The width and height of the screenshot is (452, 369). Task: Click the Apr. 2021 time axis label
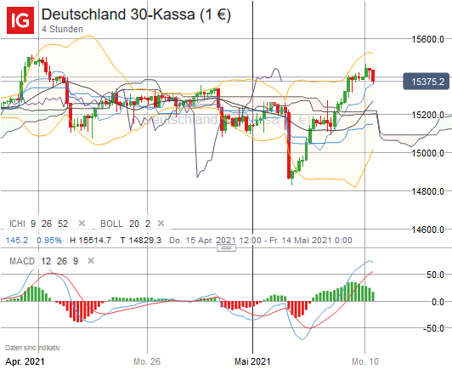pyautogui.click(x=25, y=361)
